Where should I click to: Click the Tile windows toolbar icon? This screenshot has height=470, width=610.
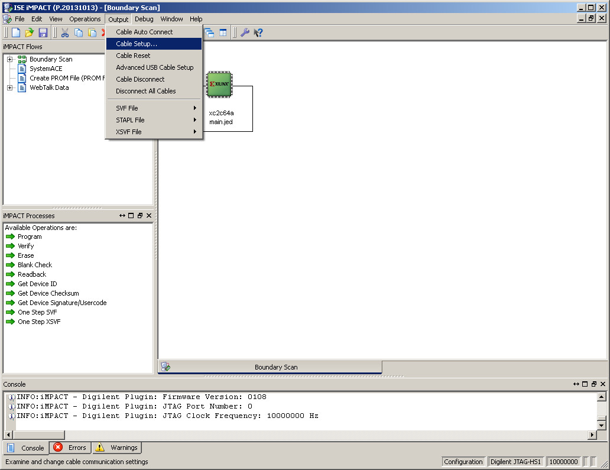pyautogui.click(x=223, y=33)
